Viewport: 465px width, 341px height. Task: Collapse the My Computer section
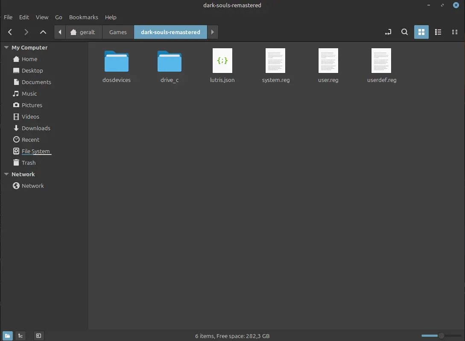6,47
